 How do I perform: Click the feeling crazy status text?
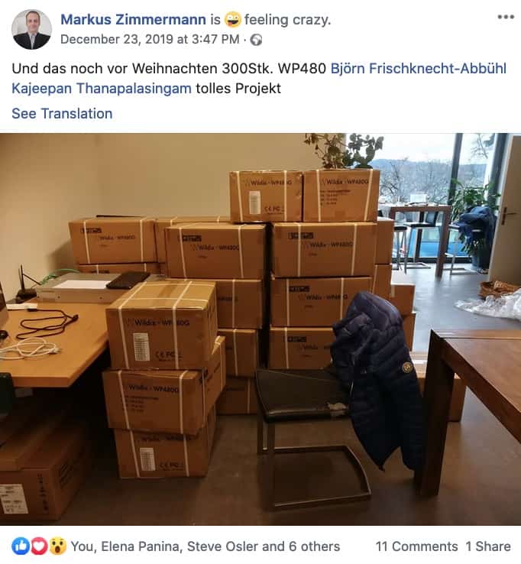287,20
